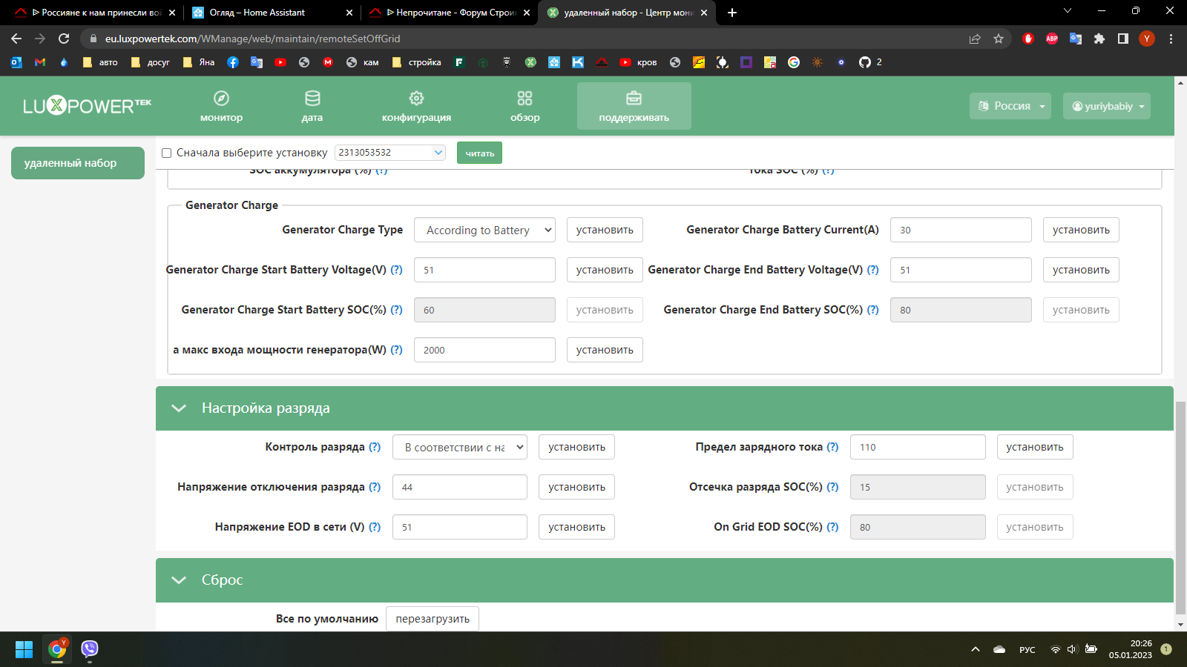Image resolution: width=1187 pixels, height=667 pixels.
Task: Open the дата database icon
Action: coord(312,99)
